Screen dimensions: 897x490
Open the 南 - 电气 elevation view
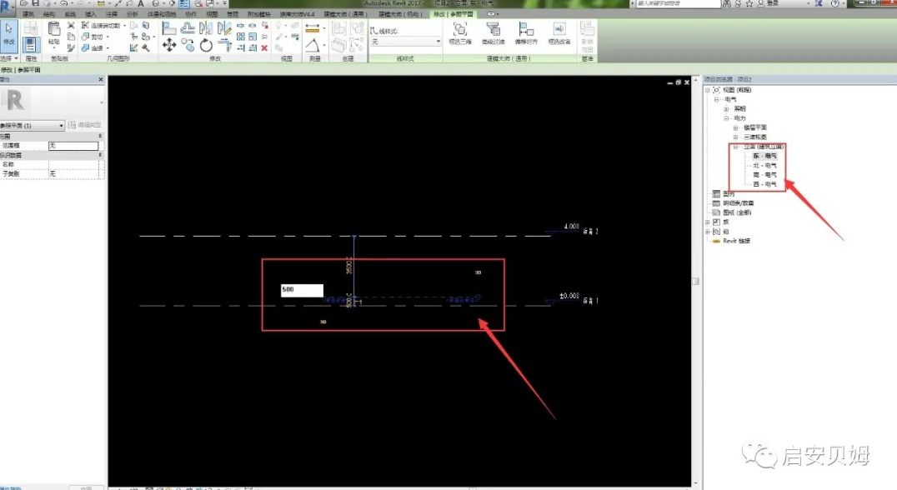[764, 175]
